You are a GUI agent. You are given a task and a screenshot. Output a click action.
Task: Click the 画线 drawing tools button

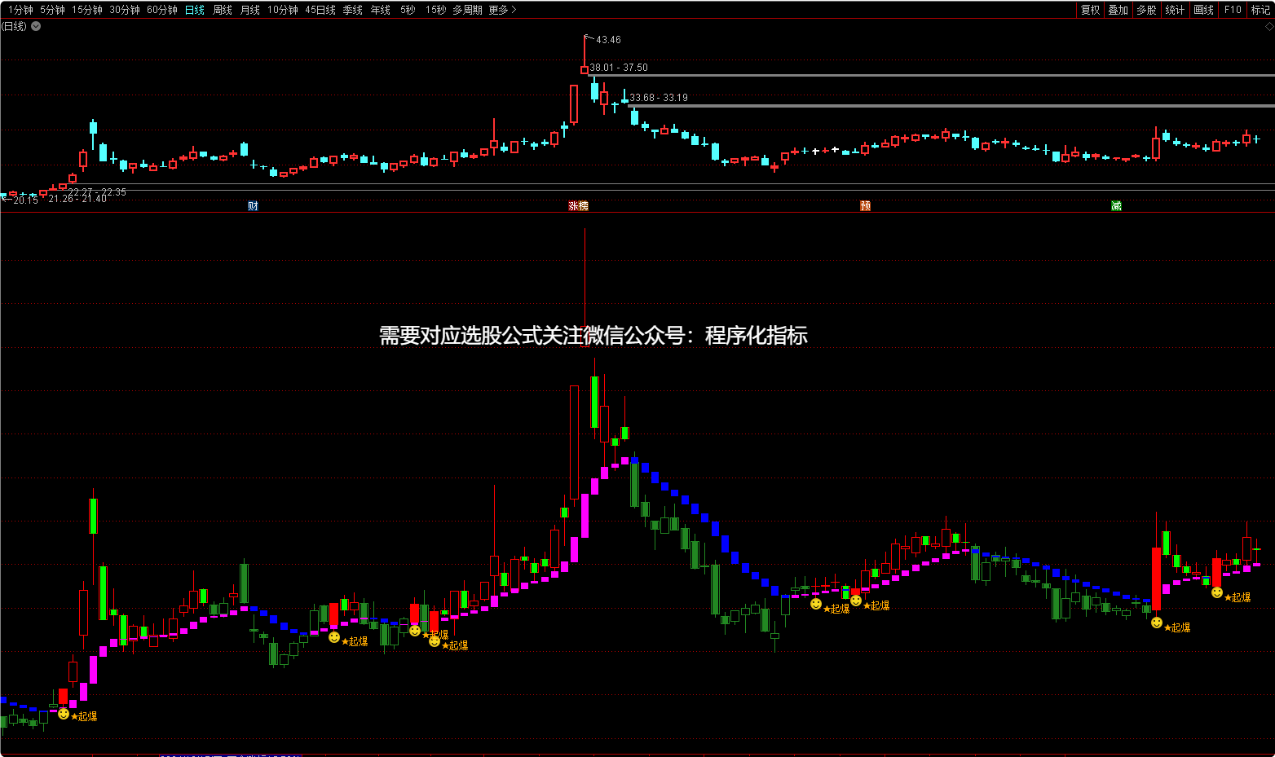(1203, 10)
